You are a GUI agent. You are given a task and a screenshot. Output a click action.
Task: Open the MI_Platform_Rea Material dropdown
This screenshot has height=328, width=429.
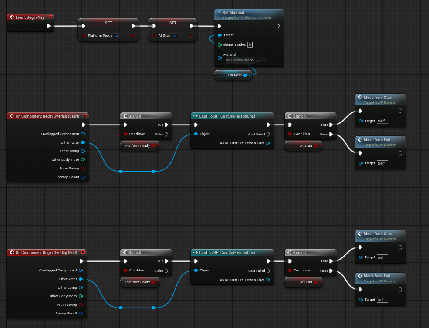tap(240, 60)
